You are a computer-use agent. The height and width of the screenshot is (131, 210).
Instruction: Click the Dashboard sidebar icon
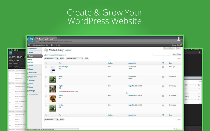click(28, 48)
